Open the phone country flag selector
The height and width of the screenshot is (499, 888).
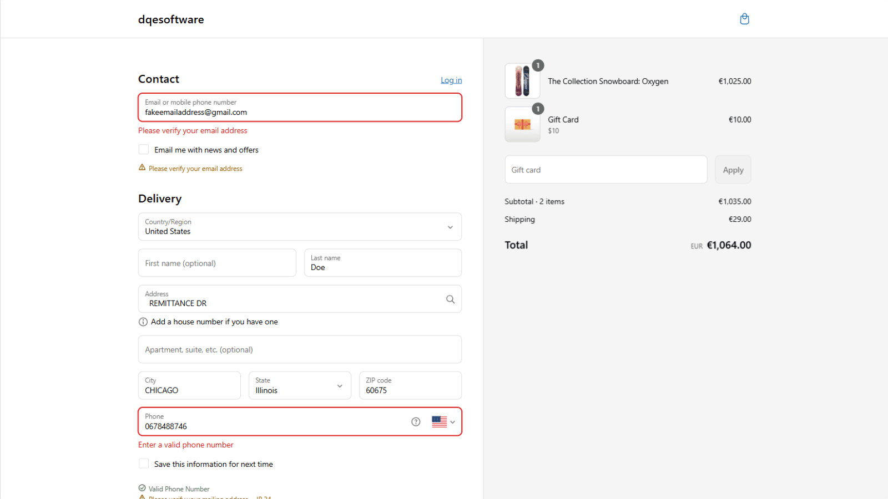click(x=443, y=422)
